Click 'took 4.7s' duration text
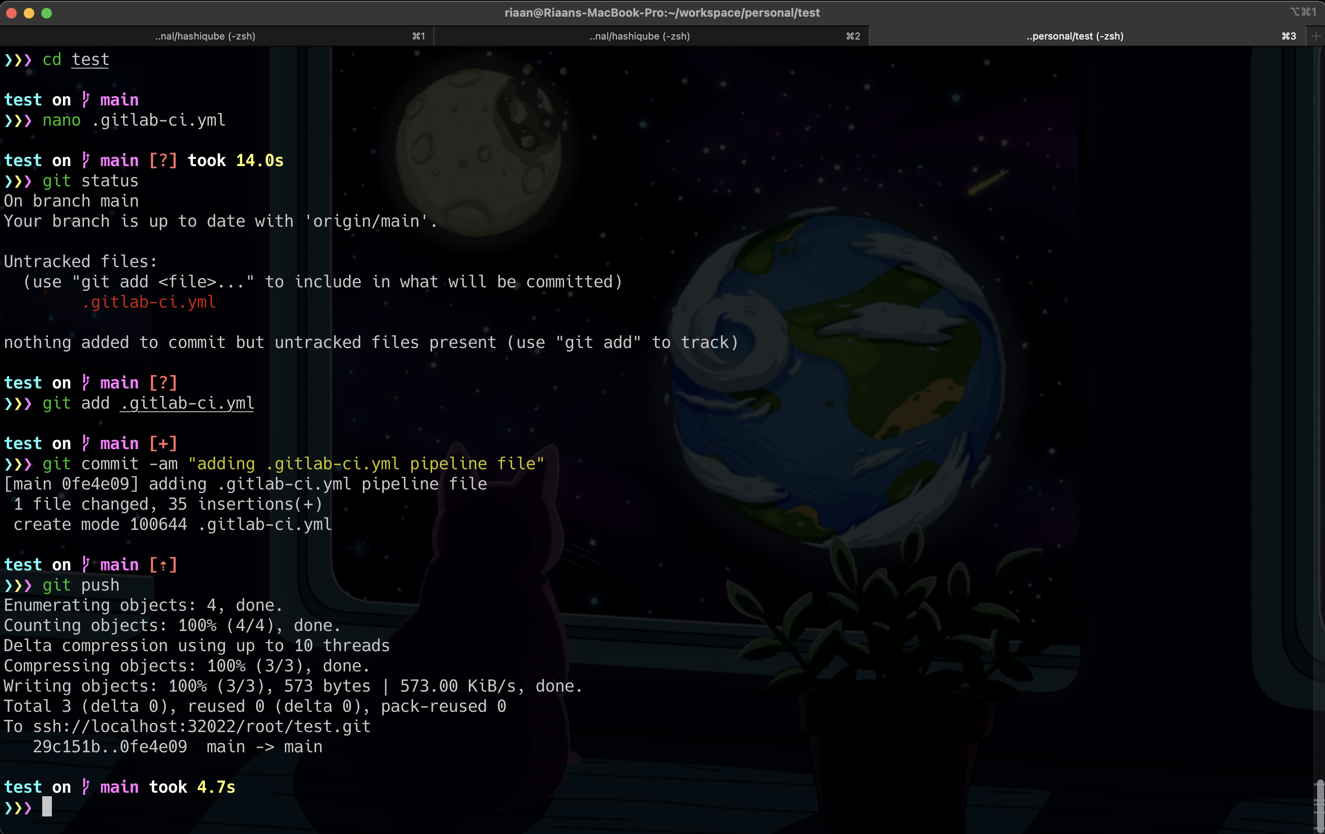This screenshot has width=1325, height=834. coord(192,787)
